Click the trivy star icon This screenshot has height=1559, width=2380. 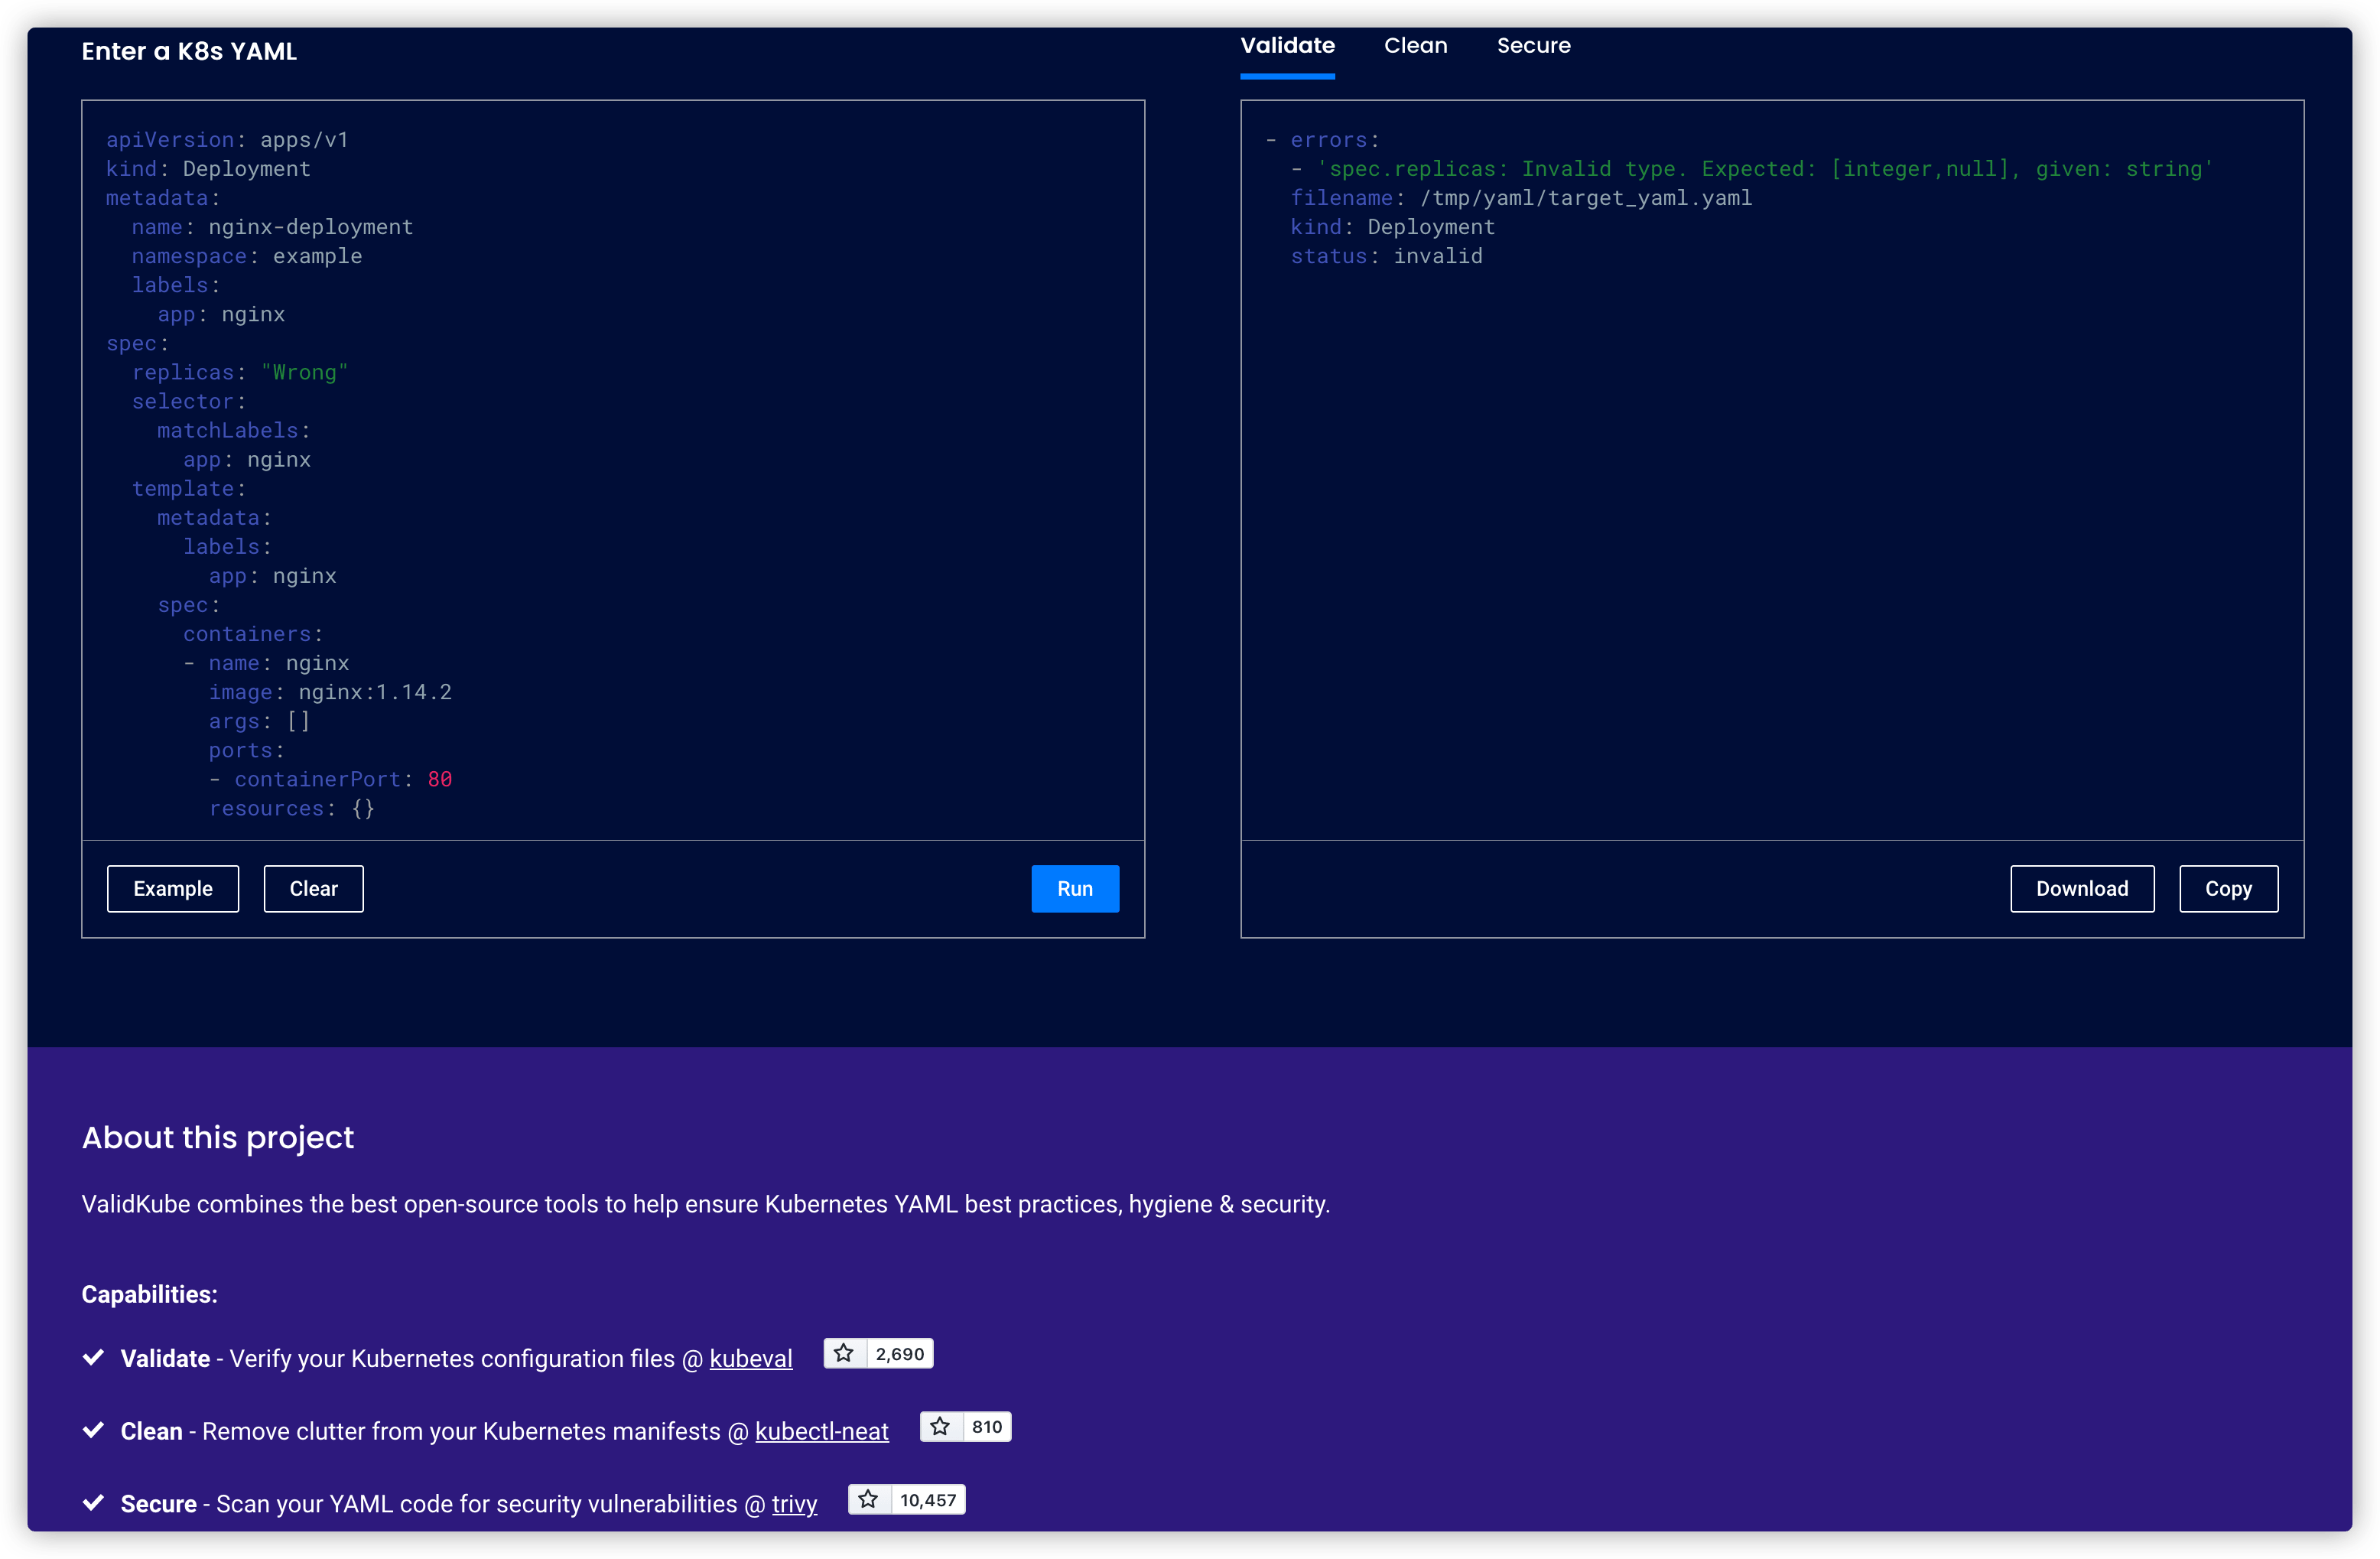point(868,1499)
